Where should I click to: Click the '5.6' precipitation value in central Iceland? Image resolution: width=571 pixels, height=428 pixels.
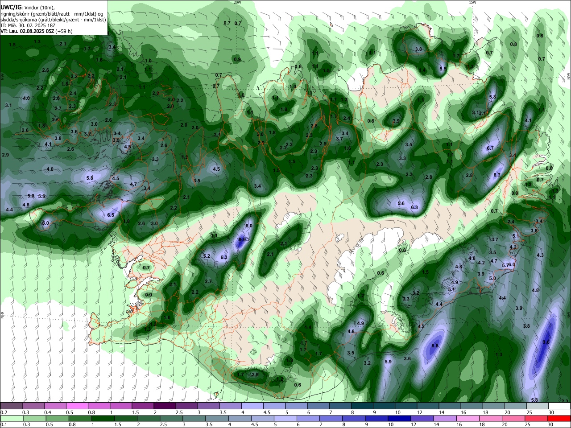click(x=401, y=203)
